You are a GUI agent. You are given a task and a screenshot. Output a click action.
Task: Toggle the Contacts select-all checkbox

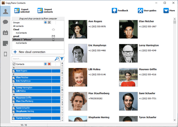point(14,64)
